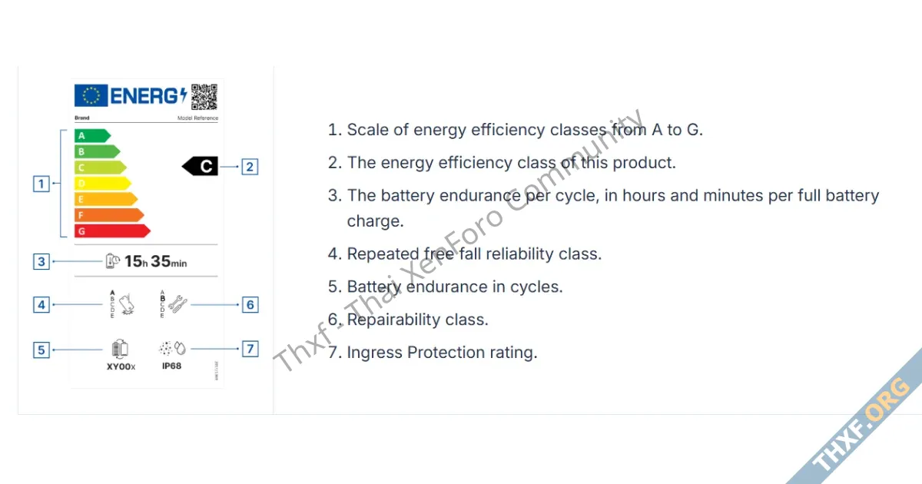Click the green A efficiency class bar
922x484 pixels.
[x=92, y=136]
